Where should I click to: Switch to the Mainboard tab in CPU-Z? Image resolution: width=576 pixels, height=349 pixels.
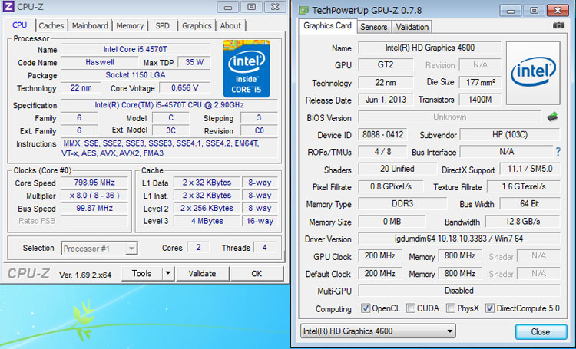tap(90, 25)
